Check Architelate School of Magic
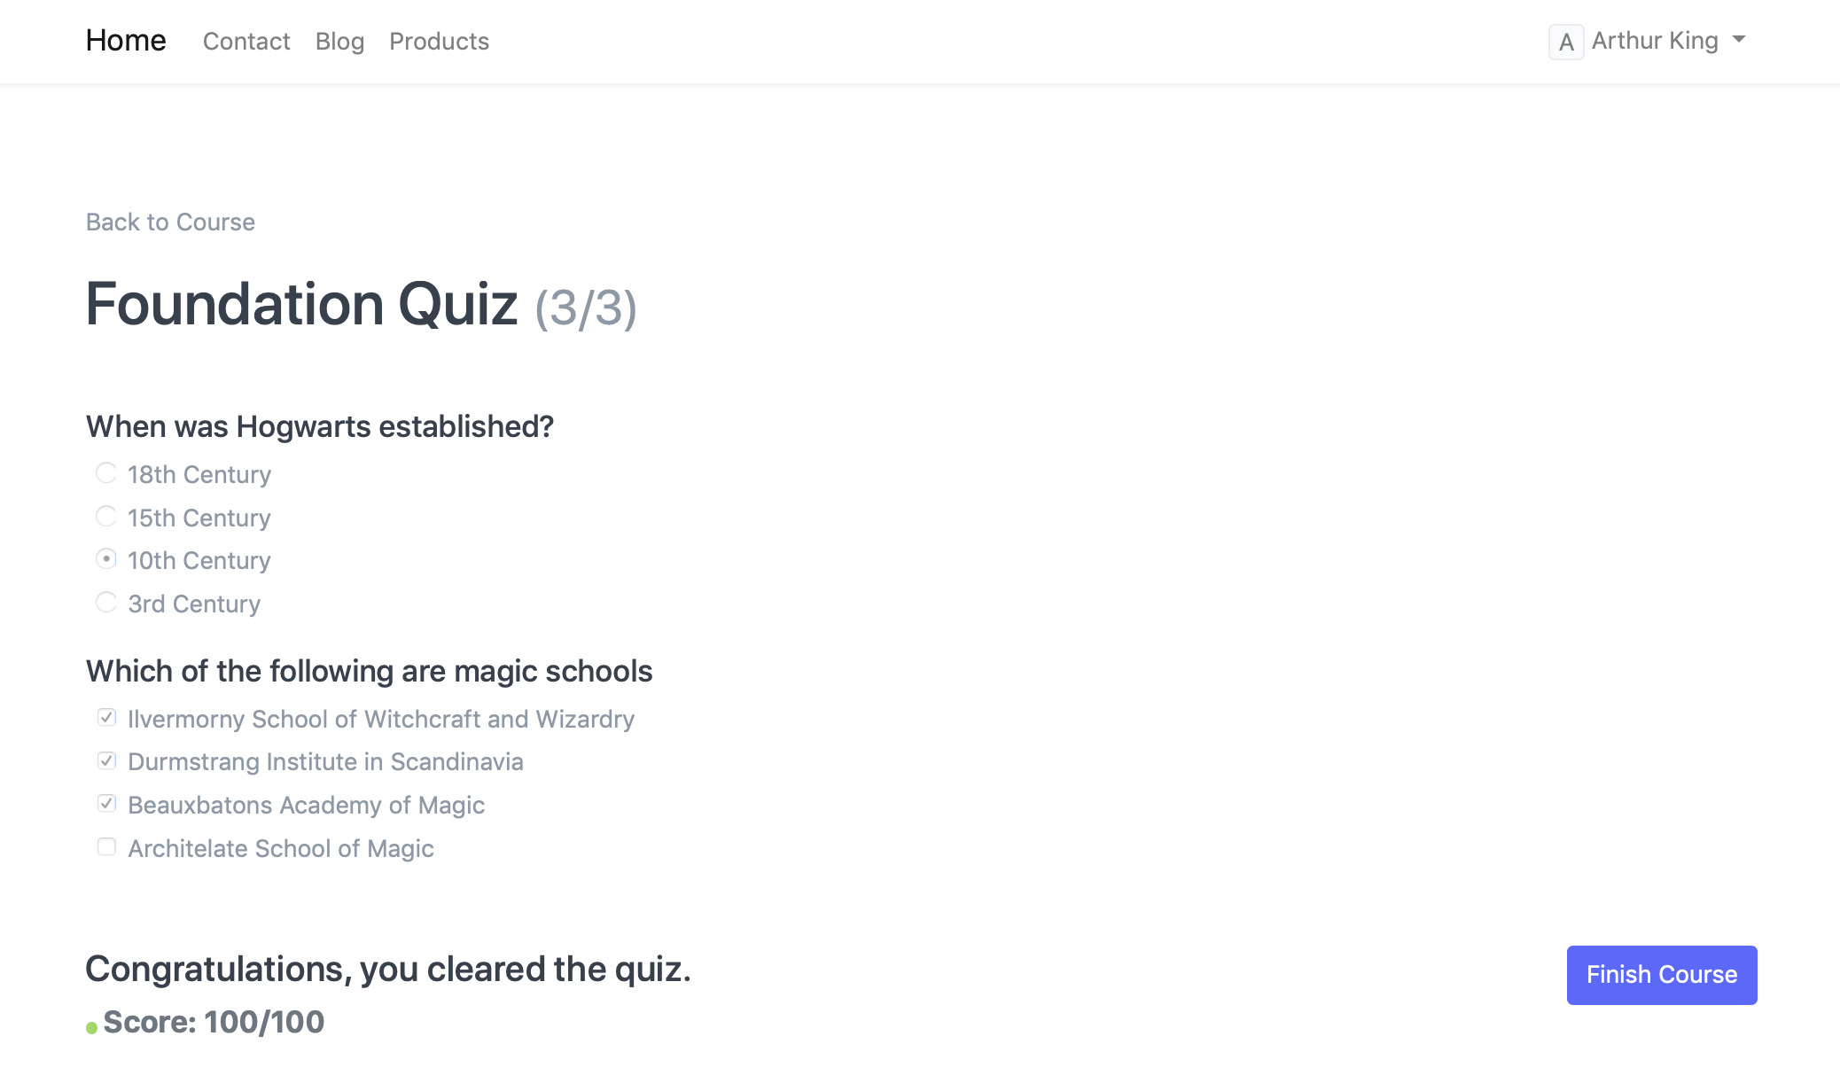The width and height of the screenshot is (1840, 1083). click(106, 847)
